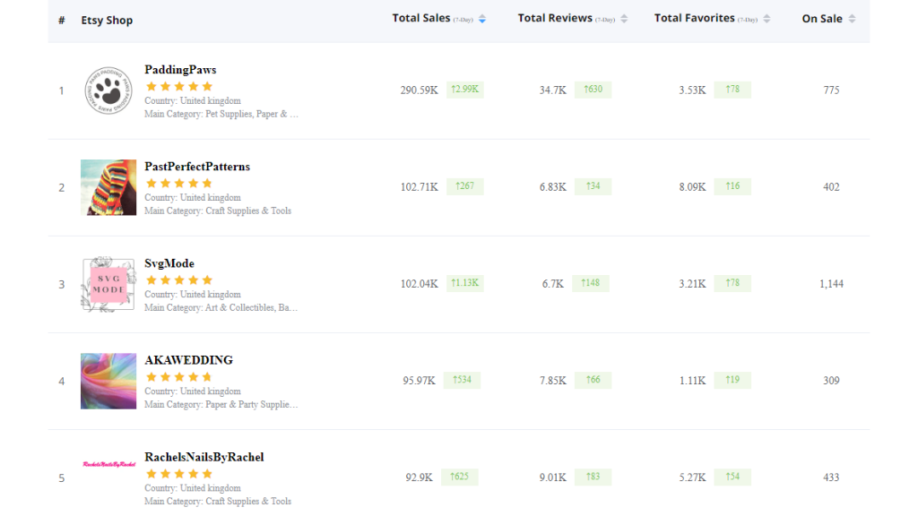This screenshot has width=918, height=516.
Task: Sort table by Total Sales arrows
Action: point(482,19)
